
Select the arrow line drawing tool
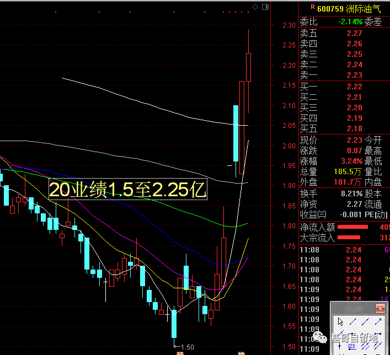378,322
